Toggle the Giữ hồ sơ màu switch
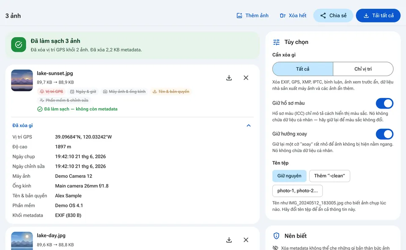This screenshot has height=250, width=406. point(384,103)
